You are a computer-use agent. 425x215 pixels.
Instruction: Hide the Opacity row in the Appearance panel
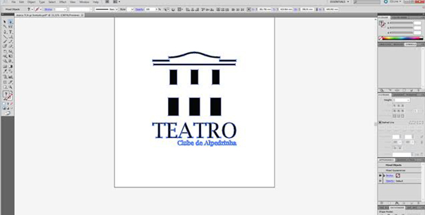click(380, 181)
